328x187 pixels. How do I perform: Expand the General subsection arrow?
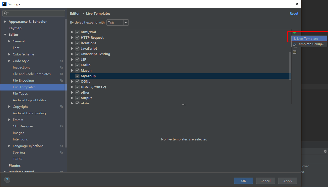[9, 41]
